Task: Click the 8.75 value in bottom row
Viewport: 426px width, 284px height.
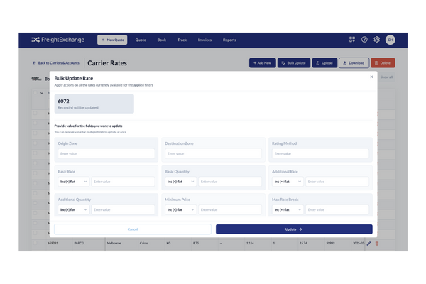Action: coord(196,243)
